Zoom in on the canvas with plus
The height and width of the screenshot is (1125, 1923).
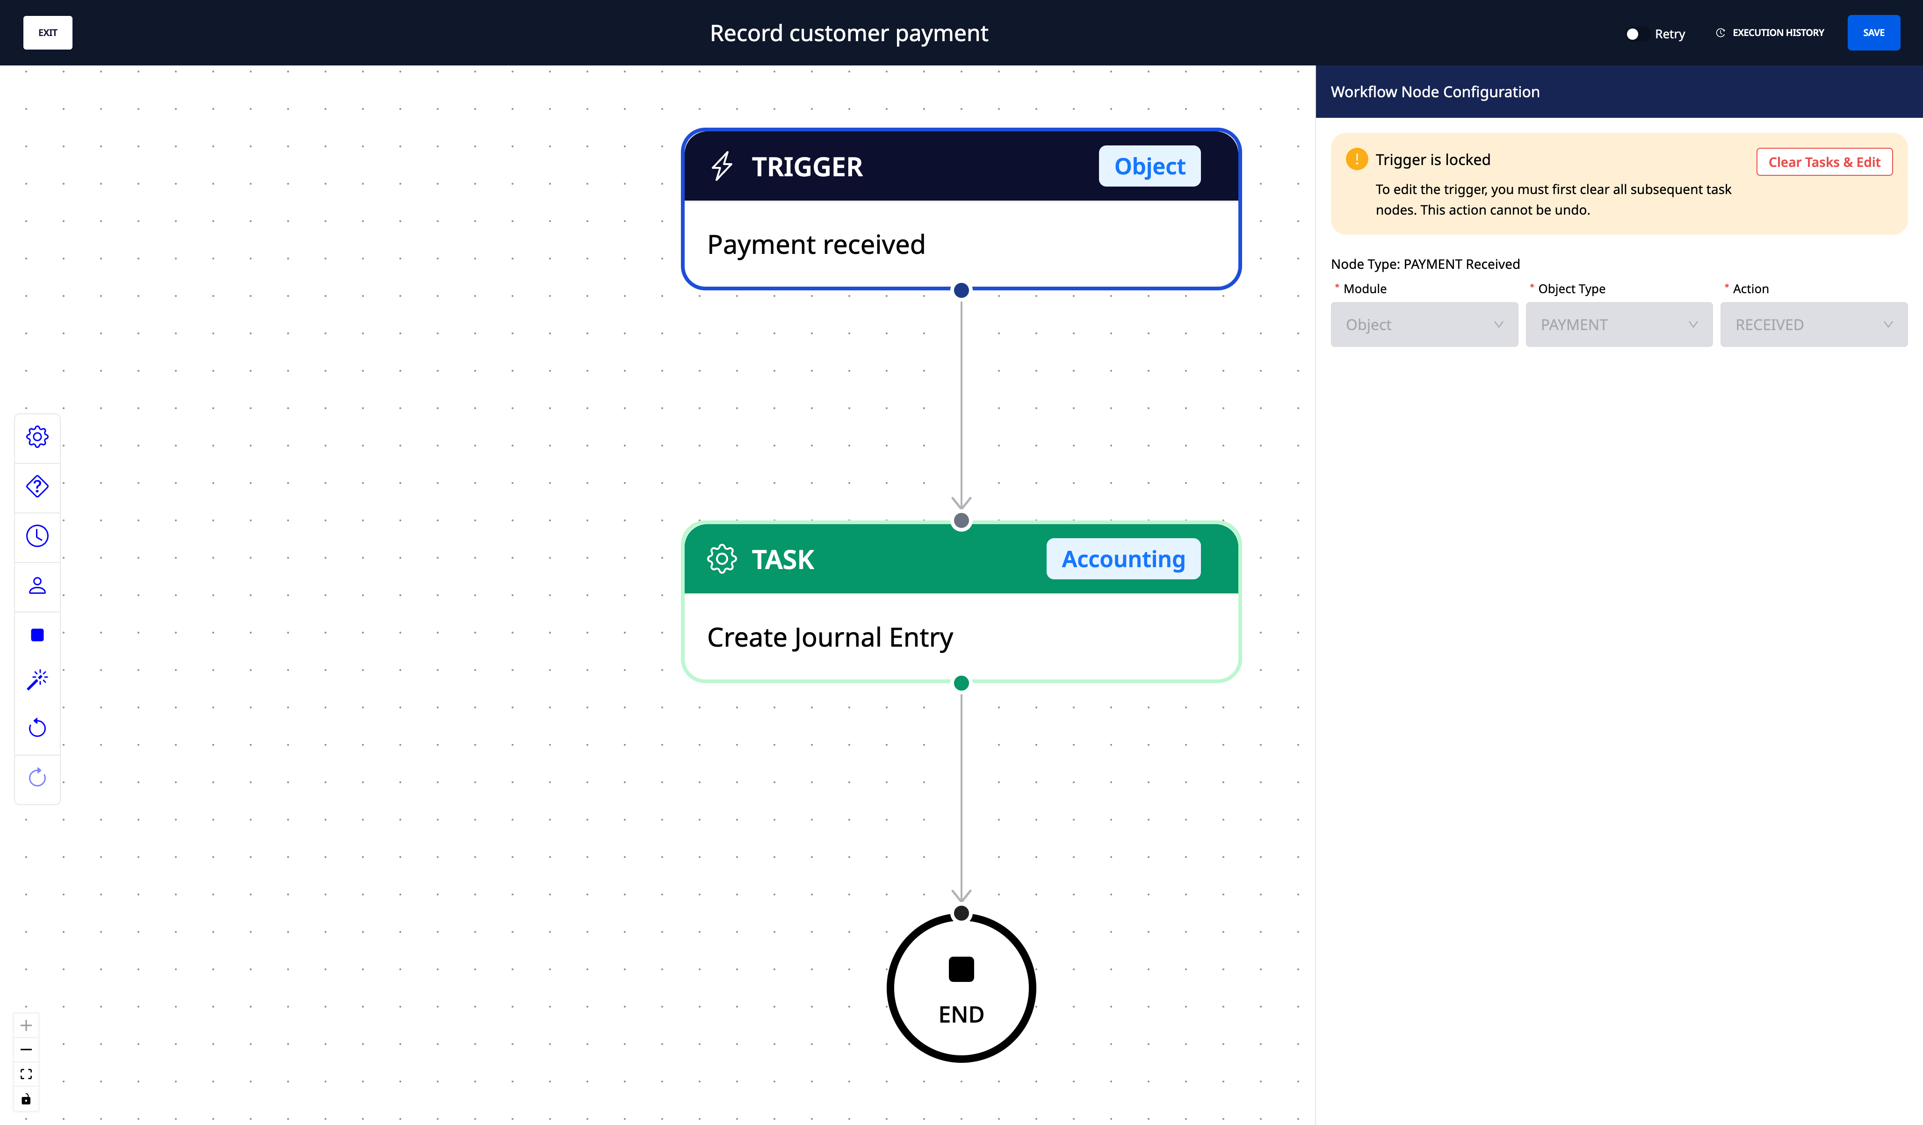[26, 1025]
